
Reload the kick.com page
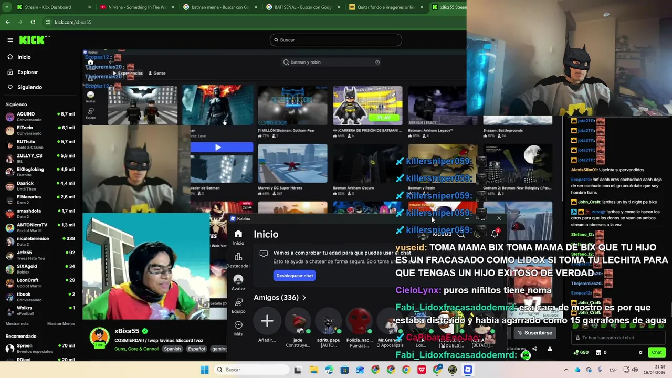33,22
